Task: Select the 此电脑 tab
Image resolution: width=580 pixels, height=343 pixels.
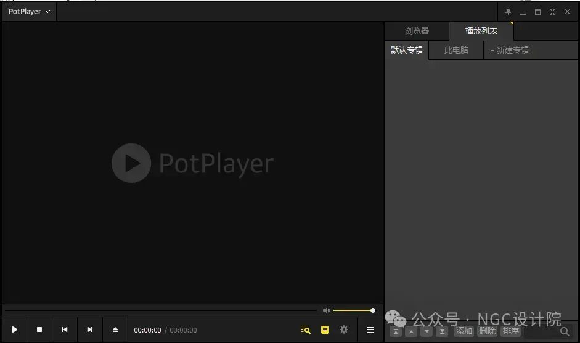Action: pyautogui.click(x=456, y=50)
